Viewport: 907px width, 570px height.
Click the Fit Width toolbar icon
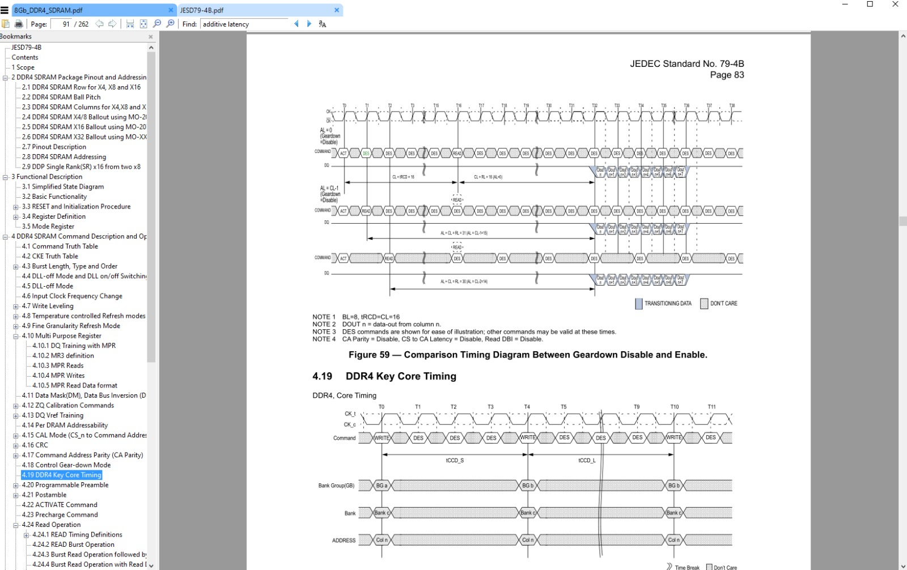click(x=130, y=24)
